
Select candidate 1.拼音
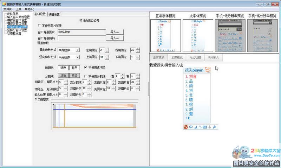point(191,77)
